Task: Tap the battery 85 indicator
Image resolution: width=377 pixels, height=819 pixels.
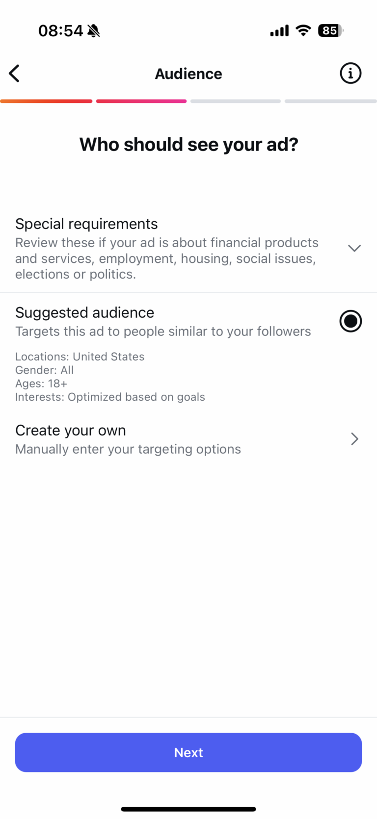Action: [330, 30]
